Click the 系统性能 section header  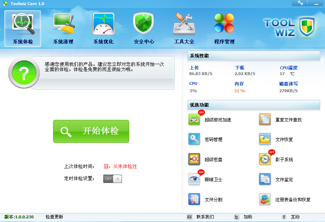coord(254,55)
